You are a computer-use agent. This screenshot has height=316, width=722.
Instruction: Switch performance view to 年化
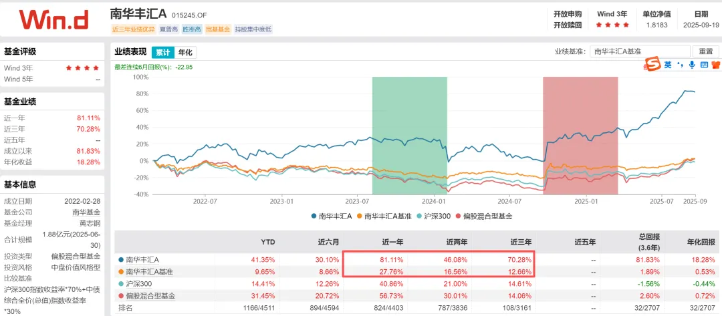pos(185,52)
